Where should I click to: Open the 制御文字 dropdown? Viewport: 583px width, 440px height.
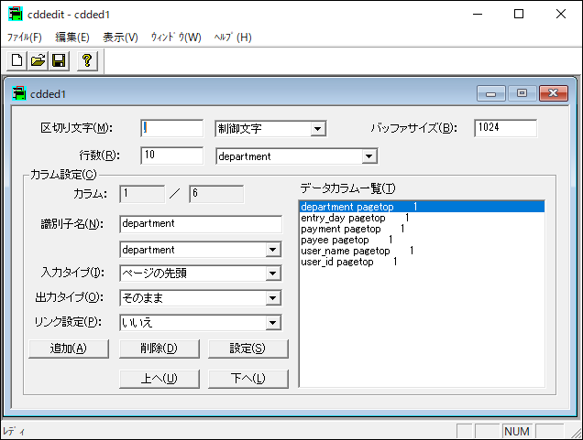318,129
